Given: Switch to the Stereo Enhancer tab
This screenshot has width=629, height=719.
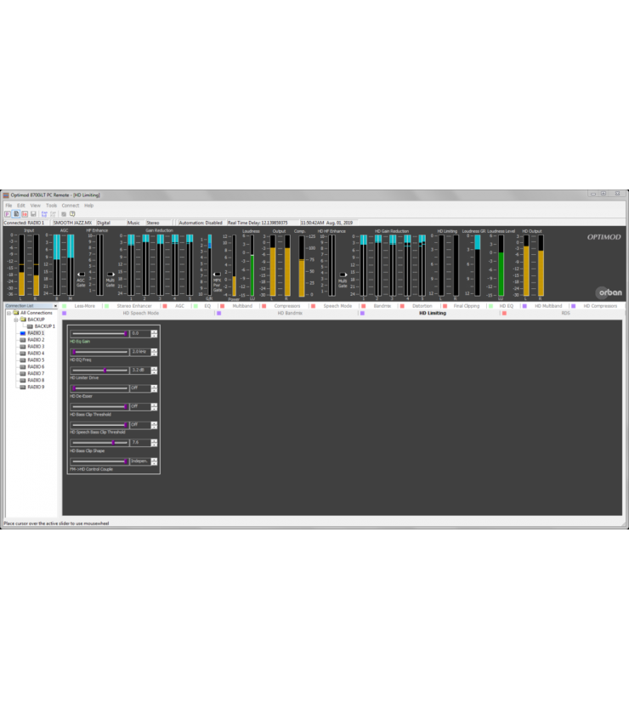Looking at the screenshot, I should 134,305.
